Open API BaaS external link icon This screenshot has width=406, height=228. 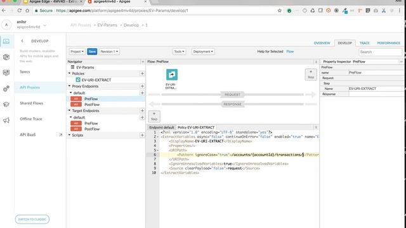(x=61, y=135)
